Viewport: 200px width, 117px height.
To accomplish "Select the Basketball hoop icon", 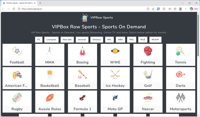I will pyautogui.click(x=50, y=74).
